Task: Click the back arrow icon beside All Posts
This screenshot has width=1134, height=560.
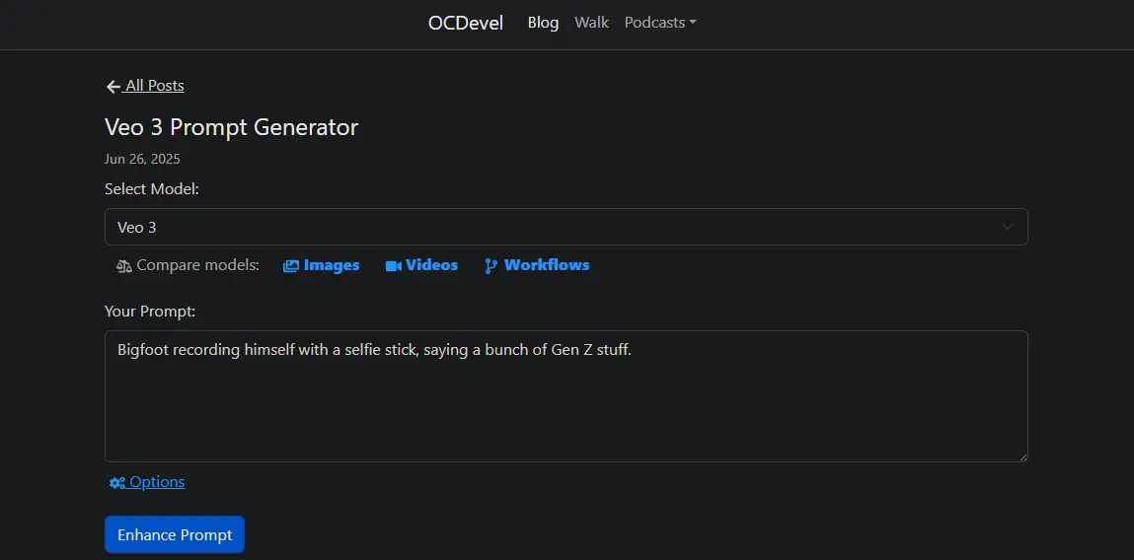Action: pos(113,87)
